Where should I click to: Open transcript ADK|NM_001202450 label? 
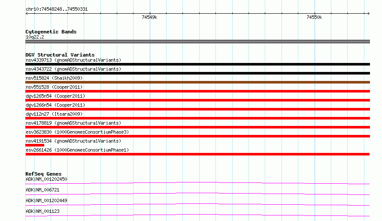tap(46, 179)
